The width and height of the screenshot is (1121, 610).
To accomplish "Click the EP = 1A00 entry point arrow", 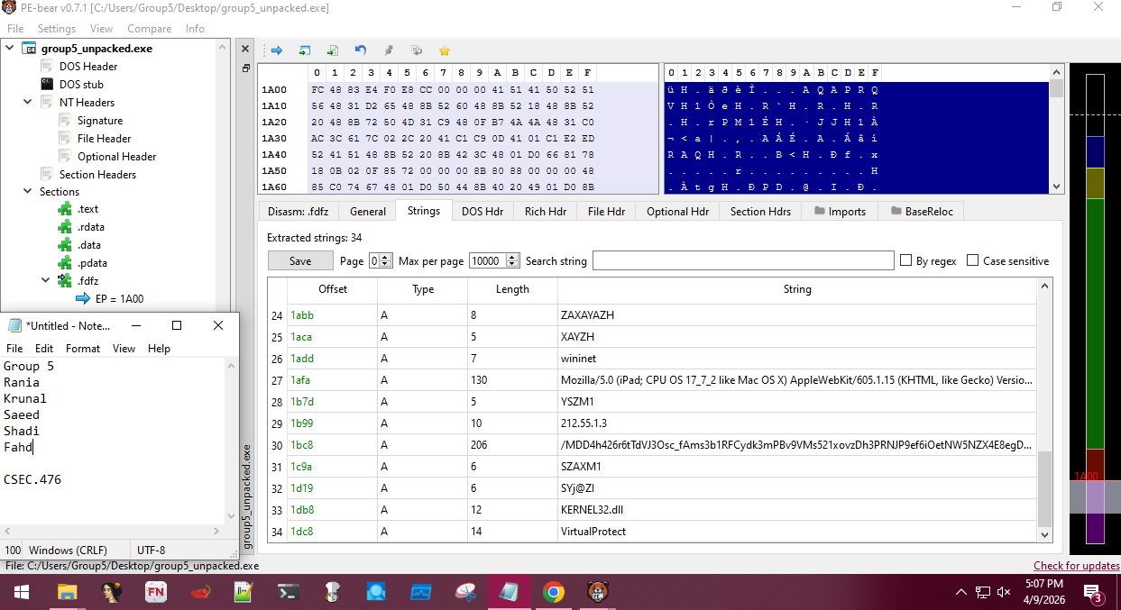I will click(83, 299).
